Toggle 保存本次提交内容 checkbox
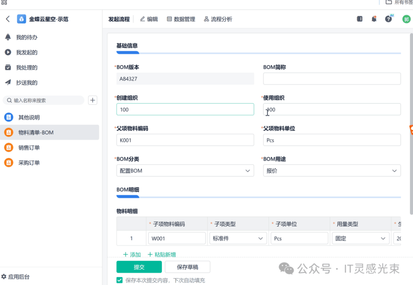The height and width of the screenshot is (285, 413). (120, 280)
